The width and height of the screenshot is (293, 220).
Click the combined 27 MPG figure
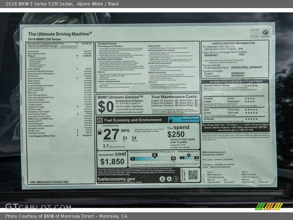pyautogui.click(x=111, y=134)
